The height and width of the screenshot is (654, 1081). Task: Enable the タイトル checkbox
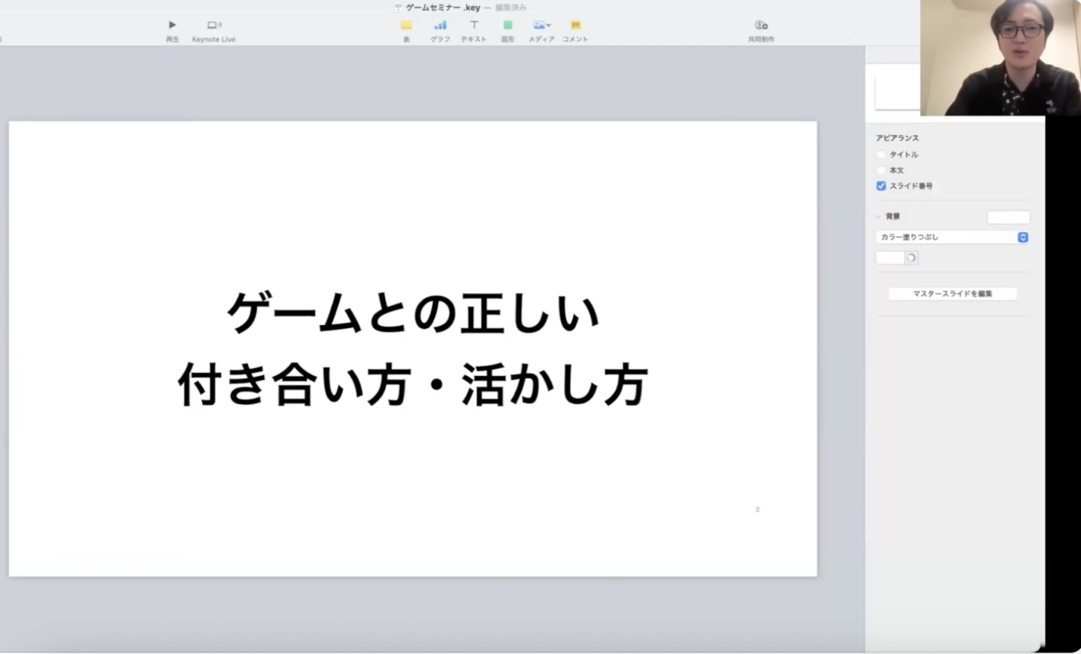click(x=881, y=155)
